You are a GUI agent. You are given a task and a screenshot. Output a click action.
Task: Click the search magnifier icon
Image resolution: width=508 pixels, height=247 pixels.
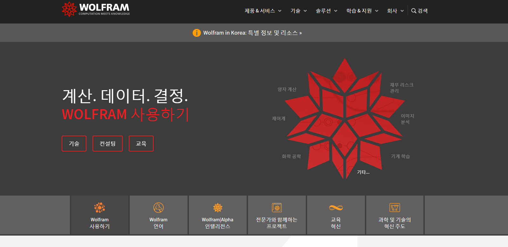(414, 11)
